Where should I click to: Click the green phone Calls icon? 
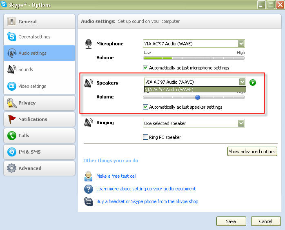click(x=12, y=136)
